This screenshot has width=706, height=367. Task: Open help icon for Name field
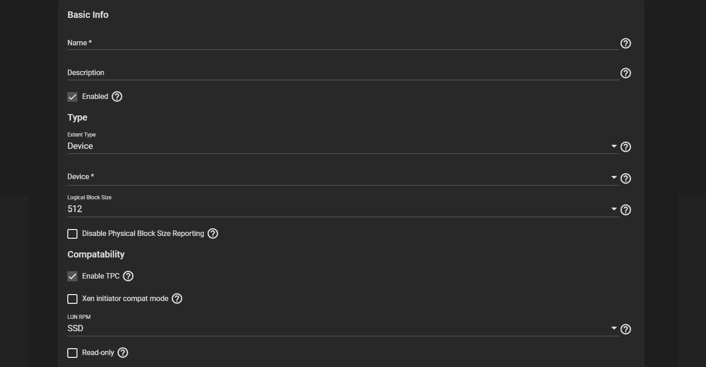coord(625,43)
